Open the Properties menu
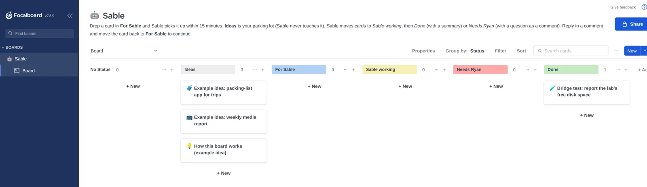Screen dimensions: 647x187 pyautogui.click(x=423, y=51)
